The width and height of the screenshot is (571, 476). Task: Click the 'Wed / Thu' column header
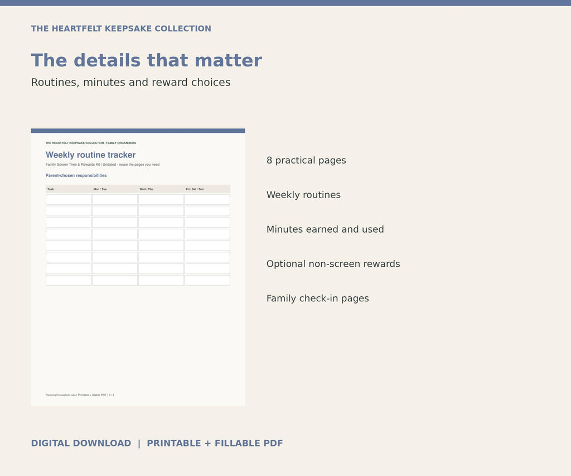click(147, 189)
